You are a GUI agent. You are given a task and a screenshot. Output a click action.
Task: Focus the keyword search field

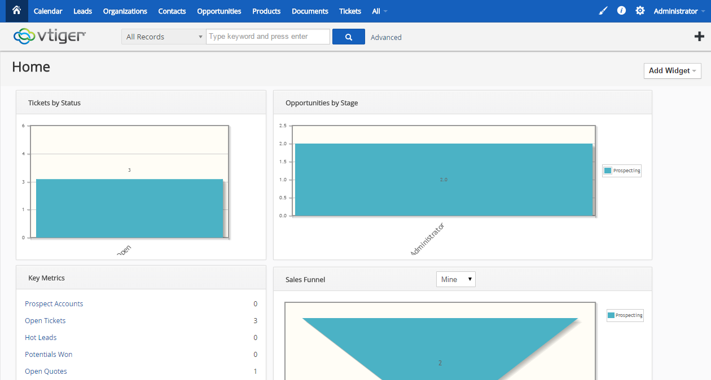[268, 37]
